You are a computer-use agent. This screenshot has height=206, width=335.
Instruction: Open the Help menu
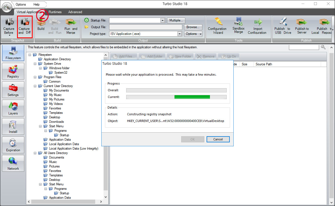coord(36,4)
